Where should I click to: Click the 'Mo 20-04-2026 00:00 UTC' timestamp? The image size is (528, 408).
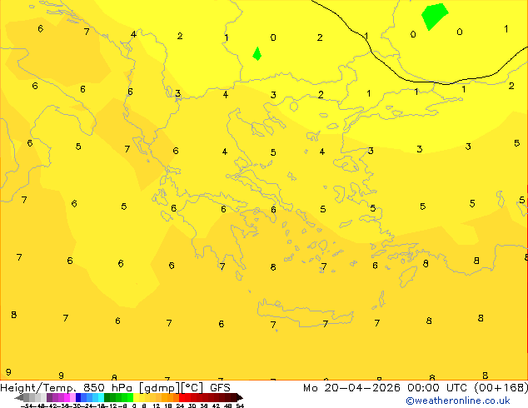pyautogui.click(x=386, y=388)
